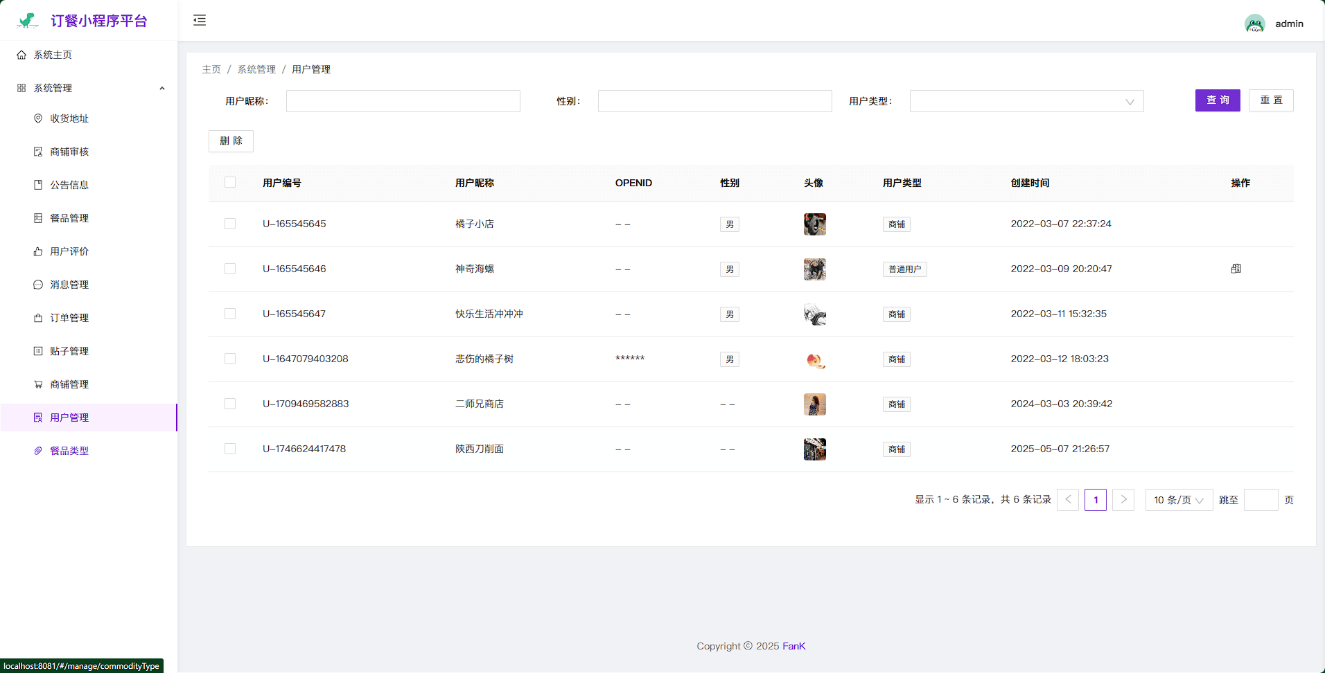Click the 重置 reset button
This screenshot has width=1325, height=673.
click(x=1270, y=100)
